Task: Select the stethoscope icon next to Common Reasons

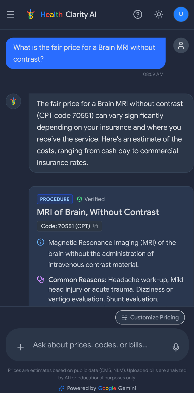Action: (x=40, y=279)
